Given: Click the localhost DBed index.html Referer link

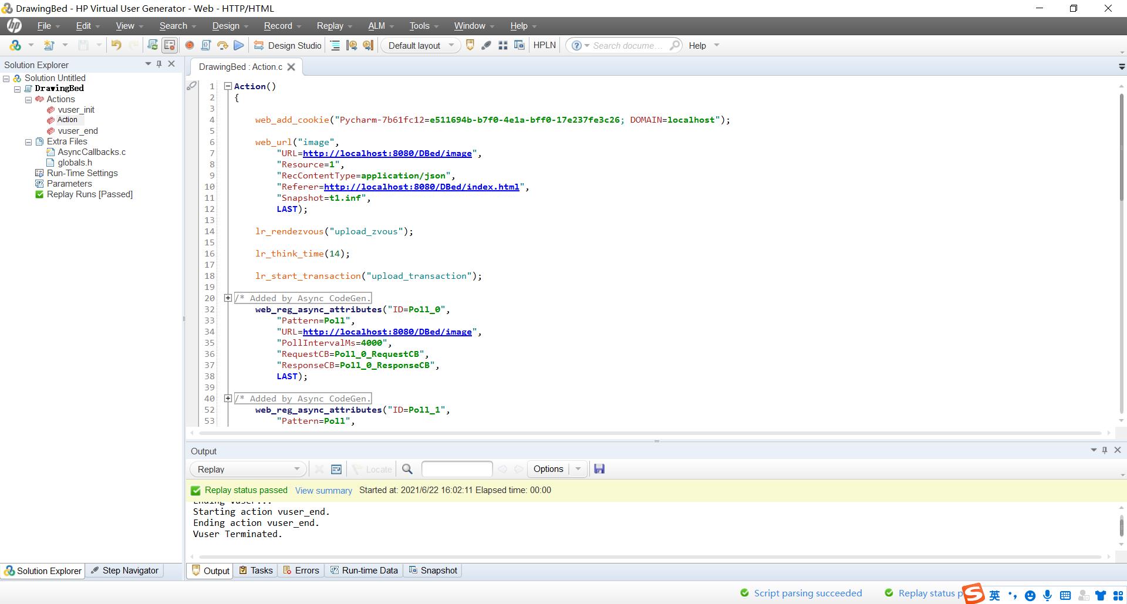Looking at the screenshot, I should pos(421,187).
